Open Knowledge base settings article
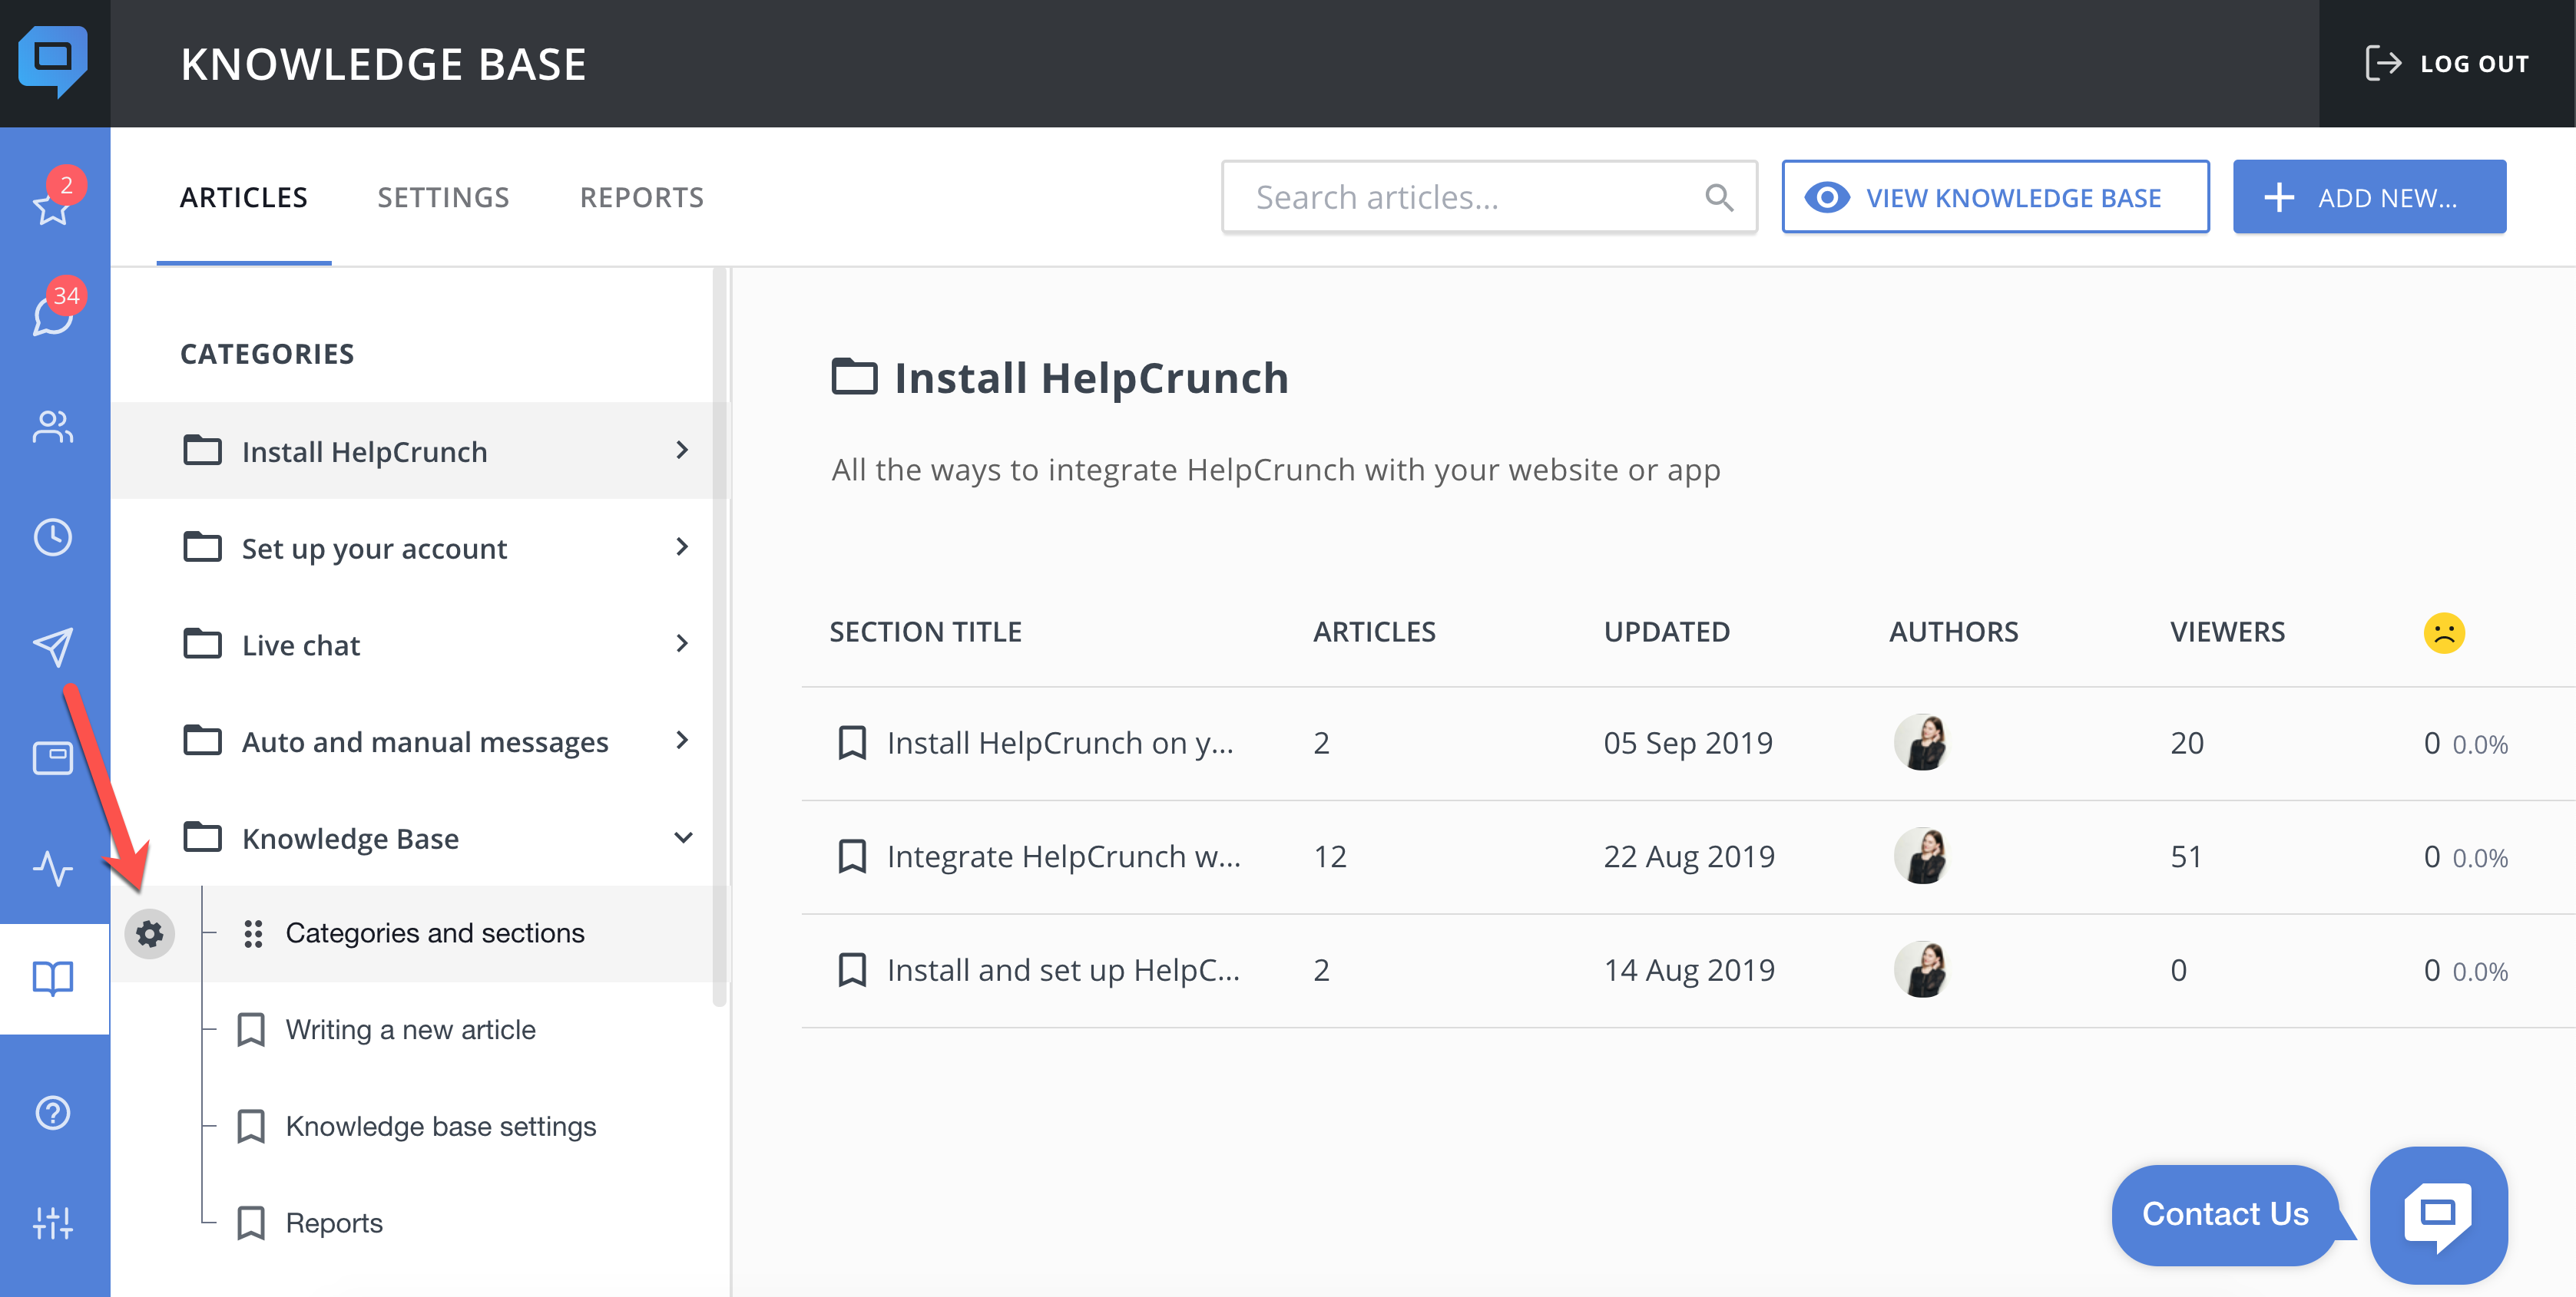The image size is (2576, 1297). click(x=440, y=1126)
